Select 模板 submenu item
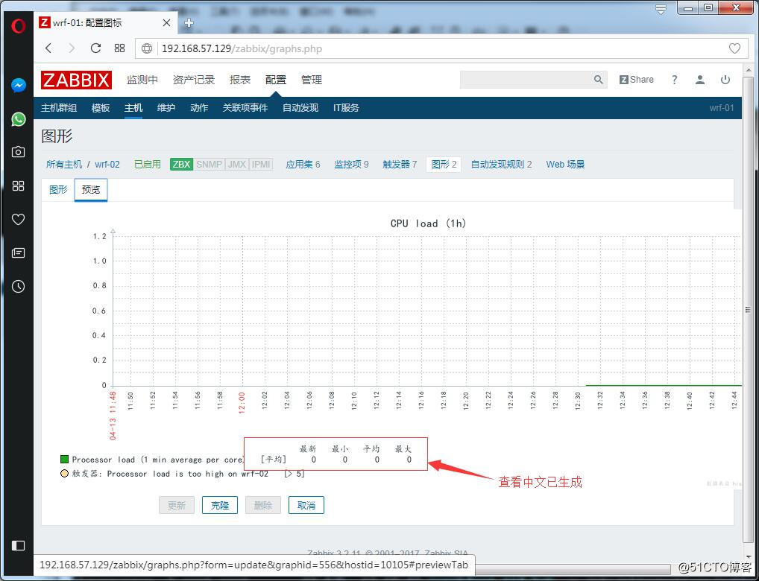The height and width of the screenshot is (581, 759). (x=101, y=108)
